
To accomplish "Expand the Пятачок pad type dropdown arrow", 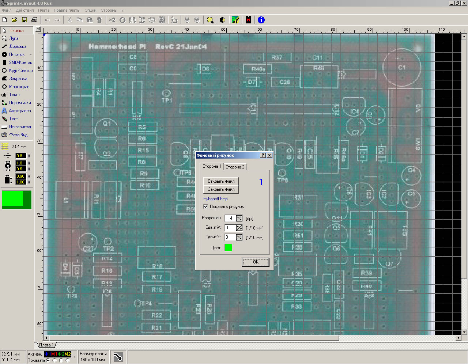I will (x=31, y=54).
